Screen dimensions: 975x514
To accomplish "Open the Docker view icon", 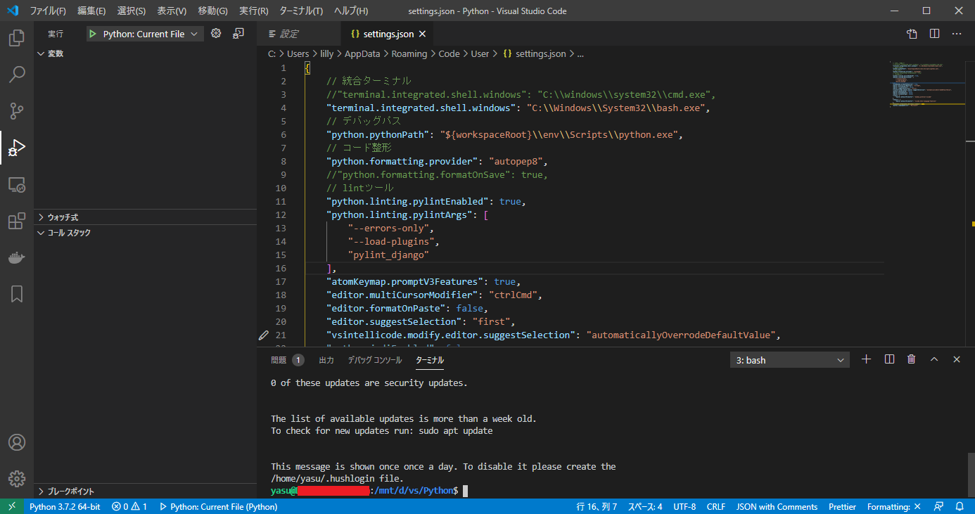I will tap(17, 257).
